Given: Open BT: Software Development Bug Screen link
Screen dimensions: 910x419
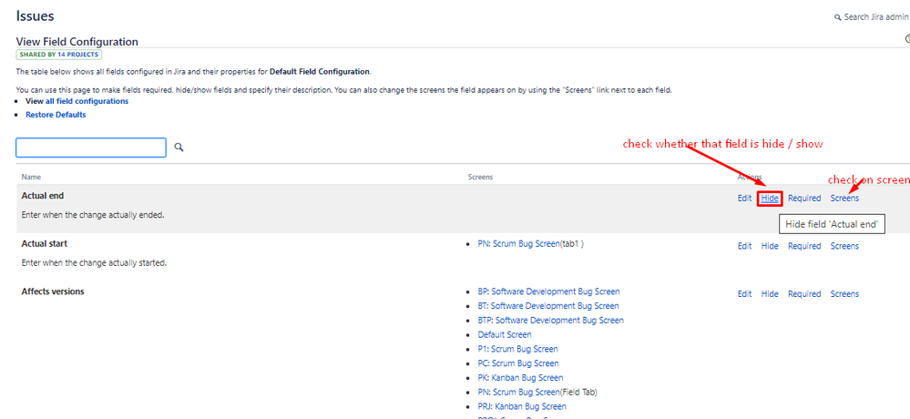Looking at the screenshot, I should [x=548, y=306].
